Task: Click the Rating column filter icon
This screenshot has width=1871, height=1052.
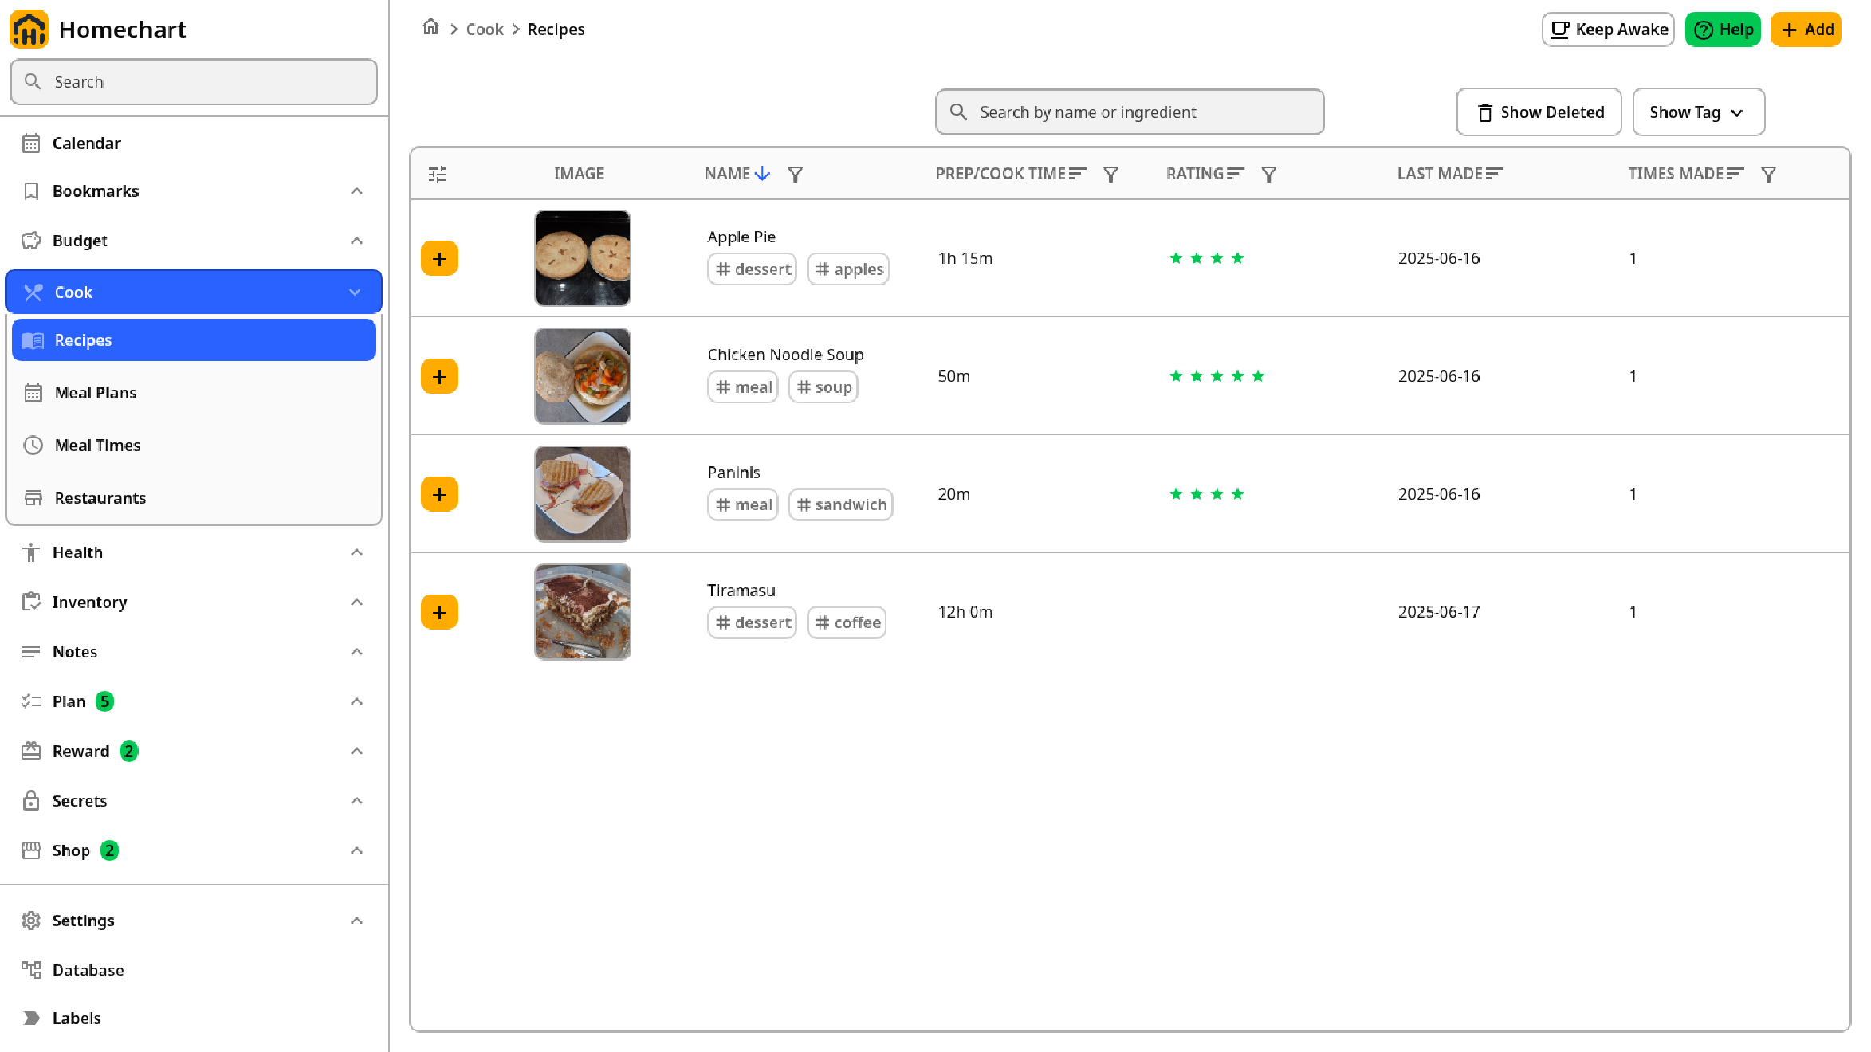Action: click(x=1269, y=174)
